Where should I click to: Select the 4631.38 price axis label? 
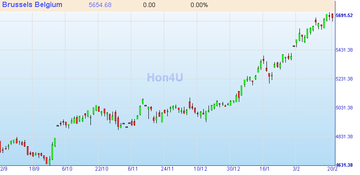point(344,165)
